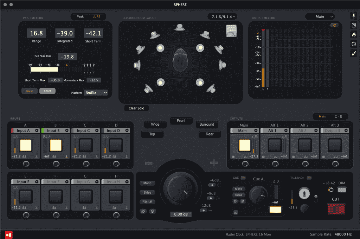Change the Platform dropdown from Netflix

pos(96,93)
